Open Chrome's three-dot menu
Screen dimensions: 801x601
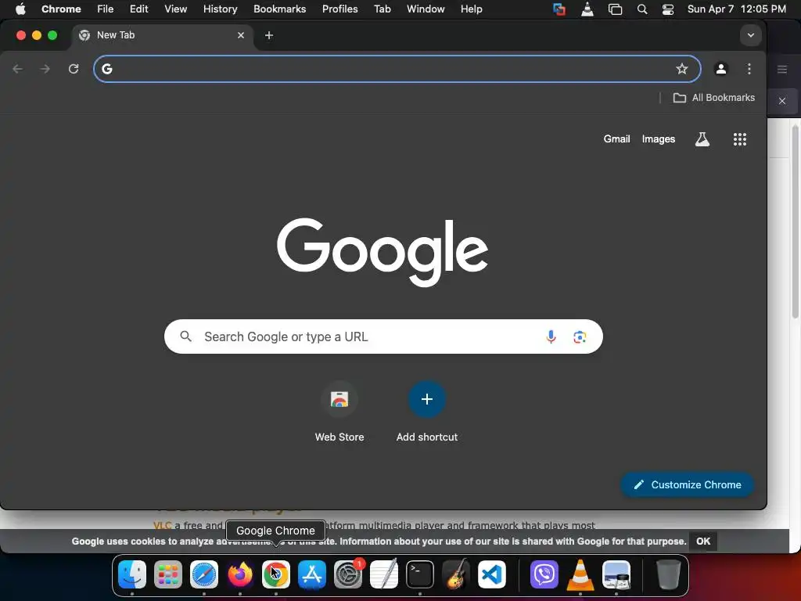pyautogui.click(x=749, y=69)
